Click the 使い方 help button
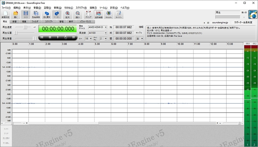Viewport: 258px width, 147px height. pyautogui.click(x=244, y=12)
